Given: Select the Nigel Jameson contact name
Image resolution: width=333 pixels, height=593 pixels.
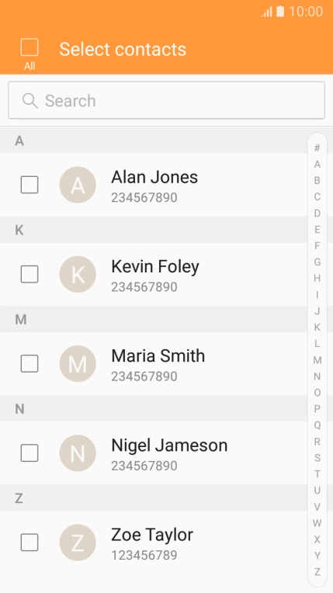Looking at the screenshot, I should click(169, 446).
